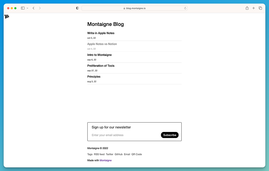Open the Tags footer link
The height and width of the screenshot is (171, 269).
[x=90, y=154]
